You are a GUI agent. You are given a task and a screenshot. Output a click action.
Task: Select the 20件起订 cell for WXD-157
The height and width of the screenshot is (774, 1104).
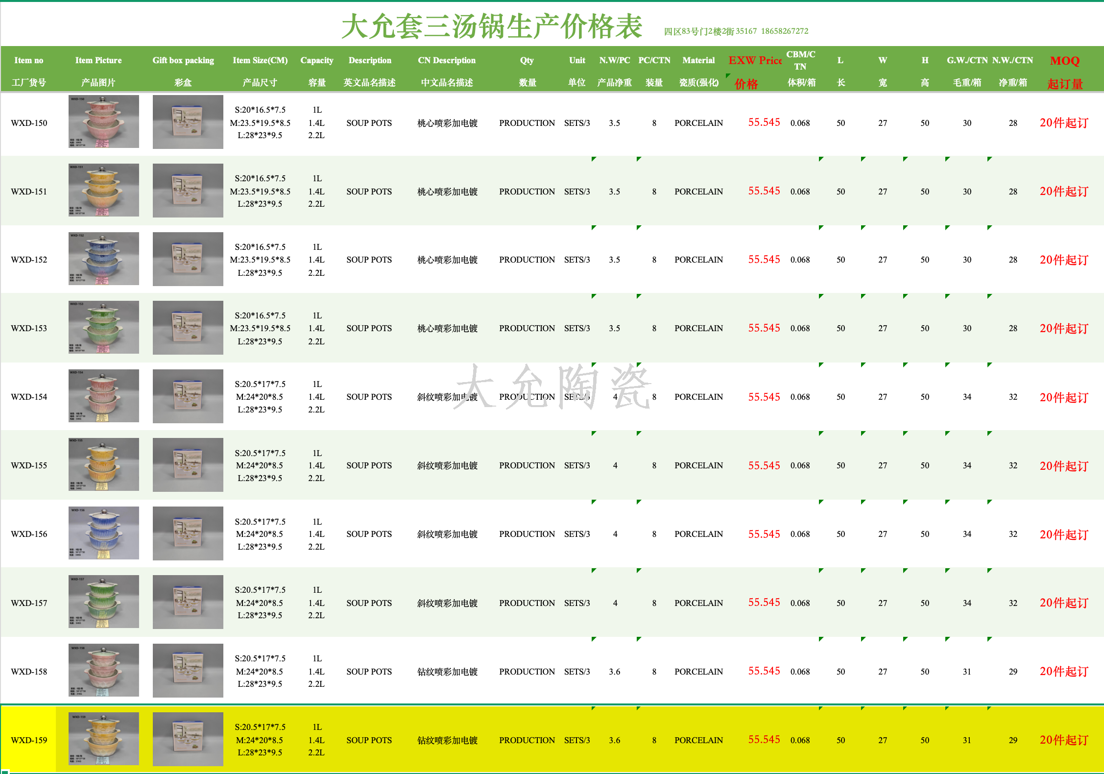1063,603
